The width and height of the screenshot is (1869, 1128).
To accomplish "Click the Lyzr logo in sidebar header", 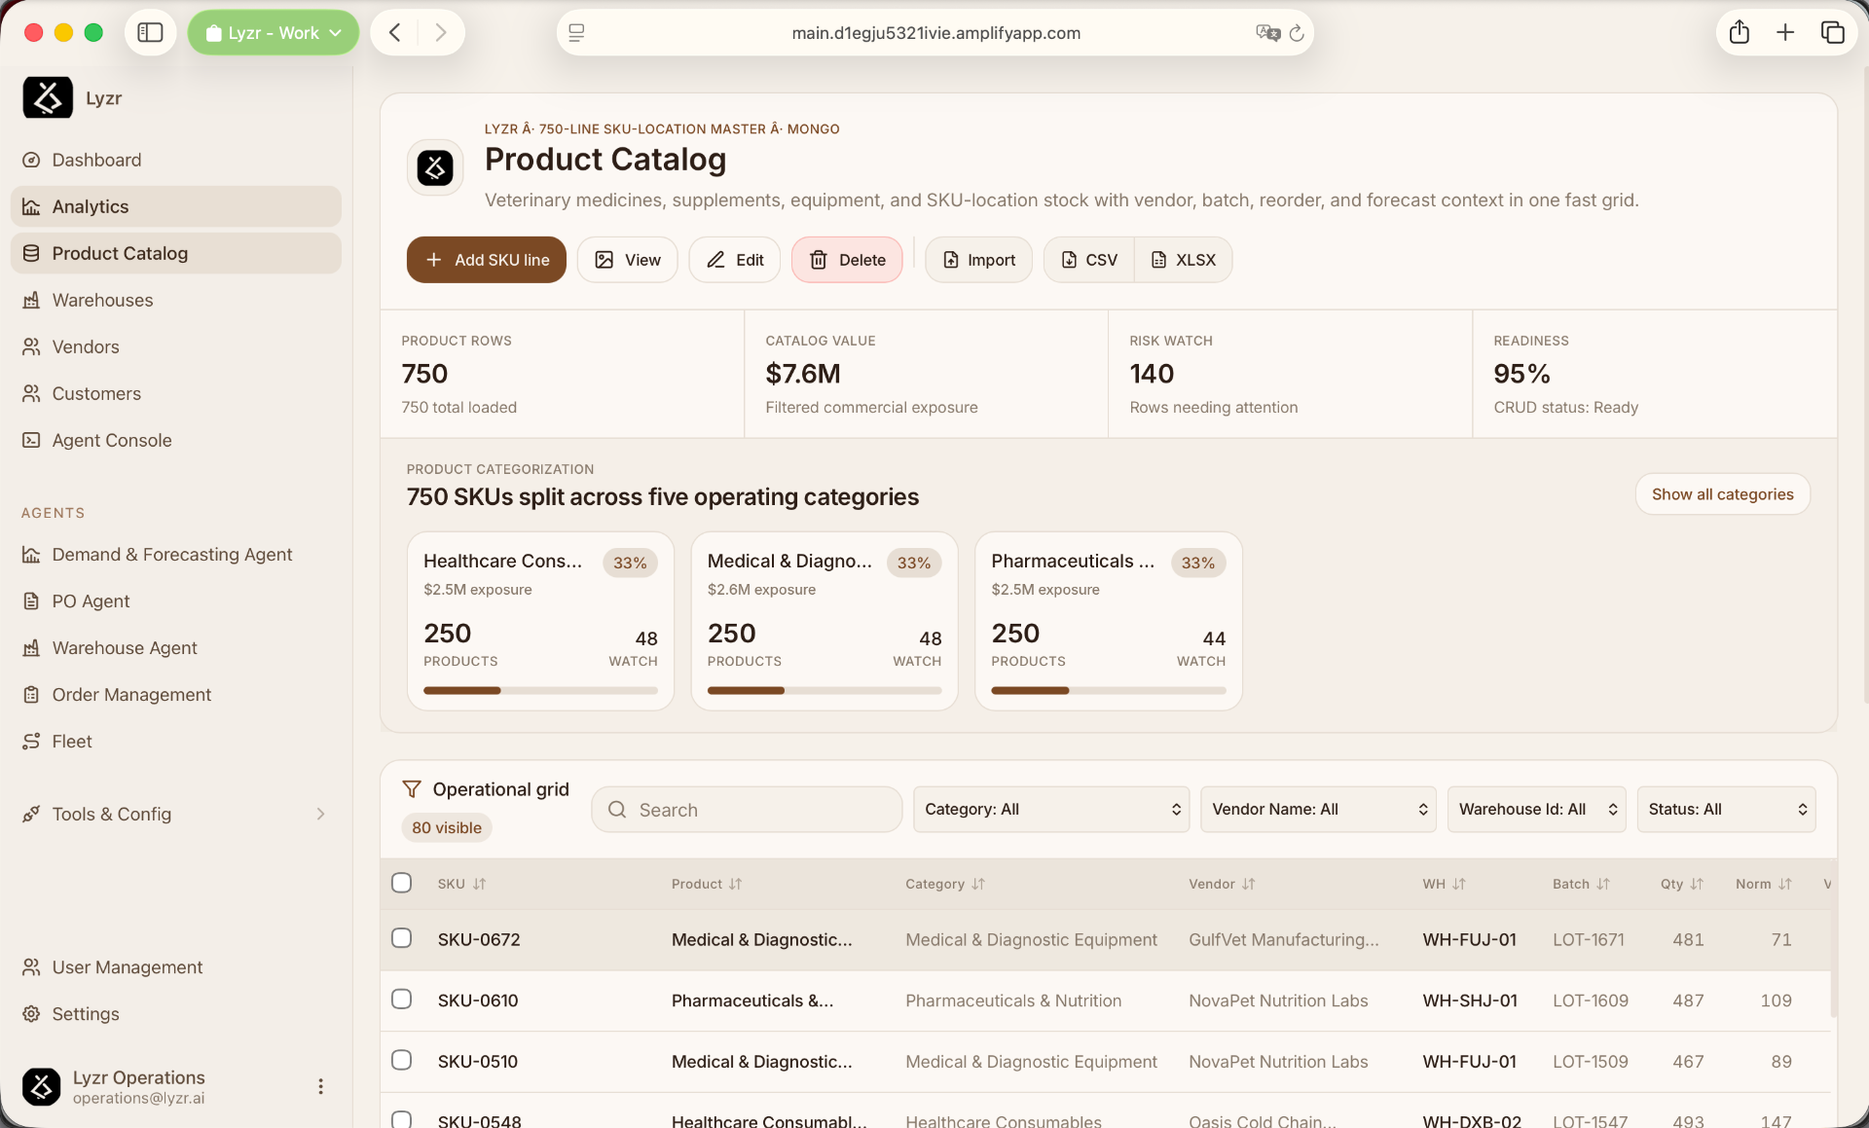I will pyautogui.click(x=48, y=97).
